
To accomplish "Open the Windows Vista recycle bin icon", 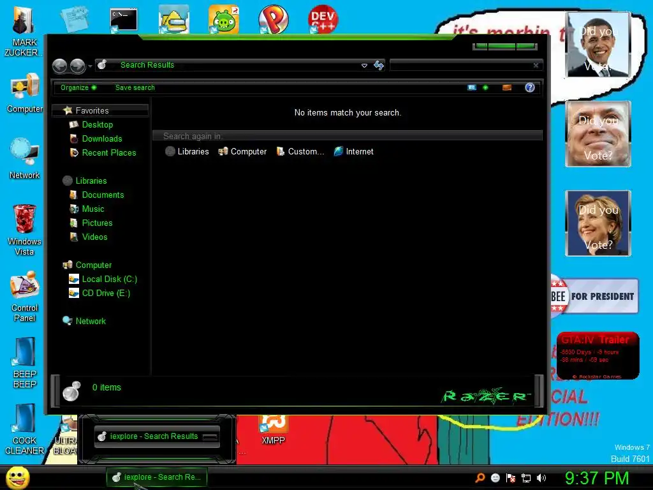I will point(24,230).
